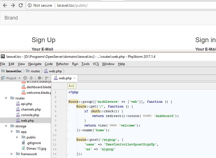
Task: Fold the Route::get closure on line 4
Action: [x=67, y=106]
